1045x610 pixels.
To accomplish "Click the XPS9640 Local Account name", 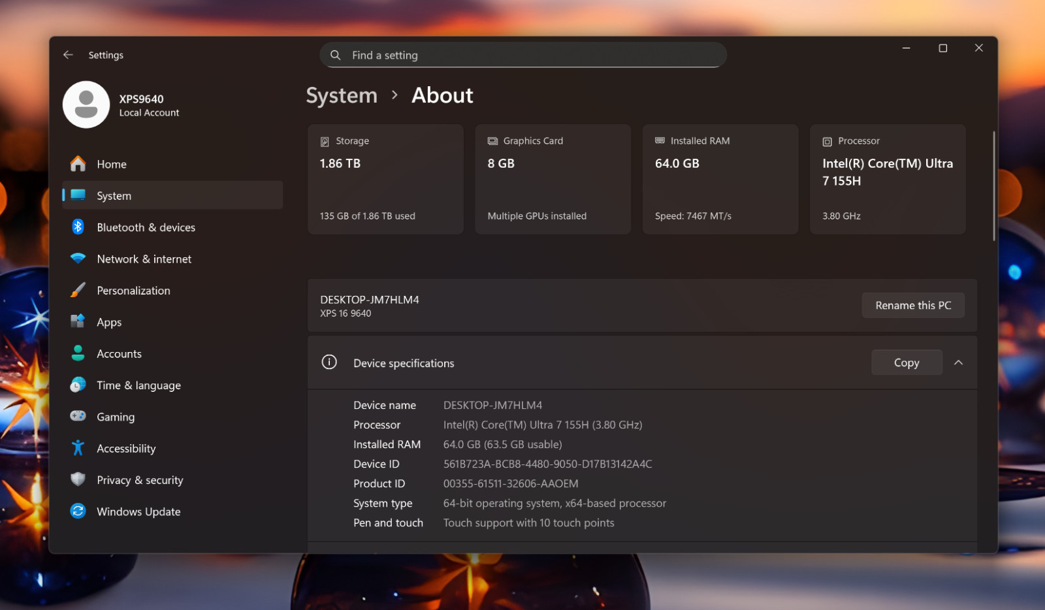I will (149, 105).
